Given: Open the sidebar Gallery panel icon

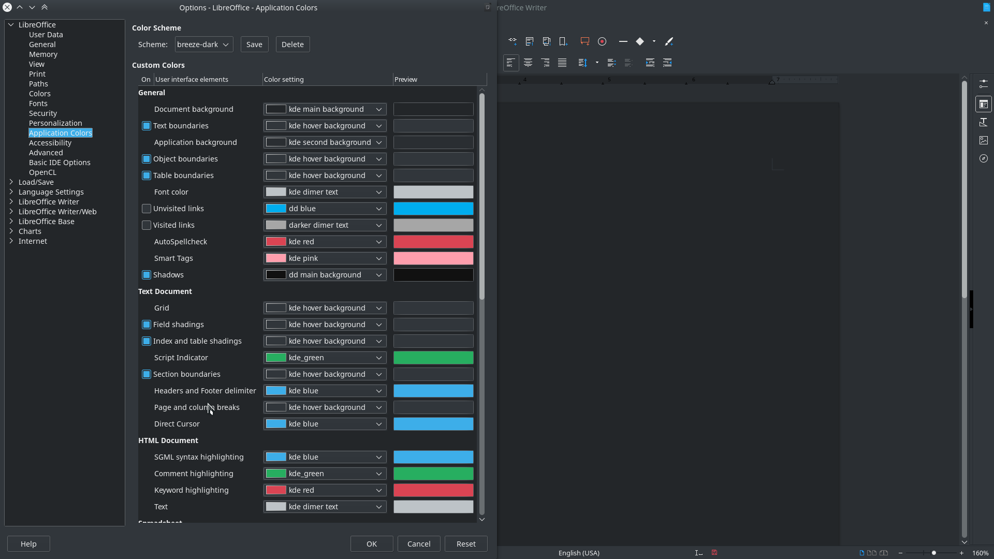Looking at the screenshot, I should [984, 140].
